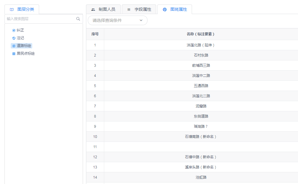Click the people icon on 制图人员 tab

point(93,9)
